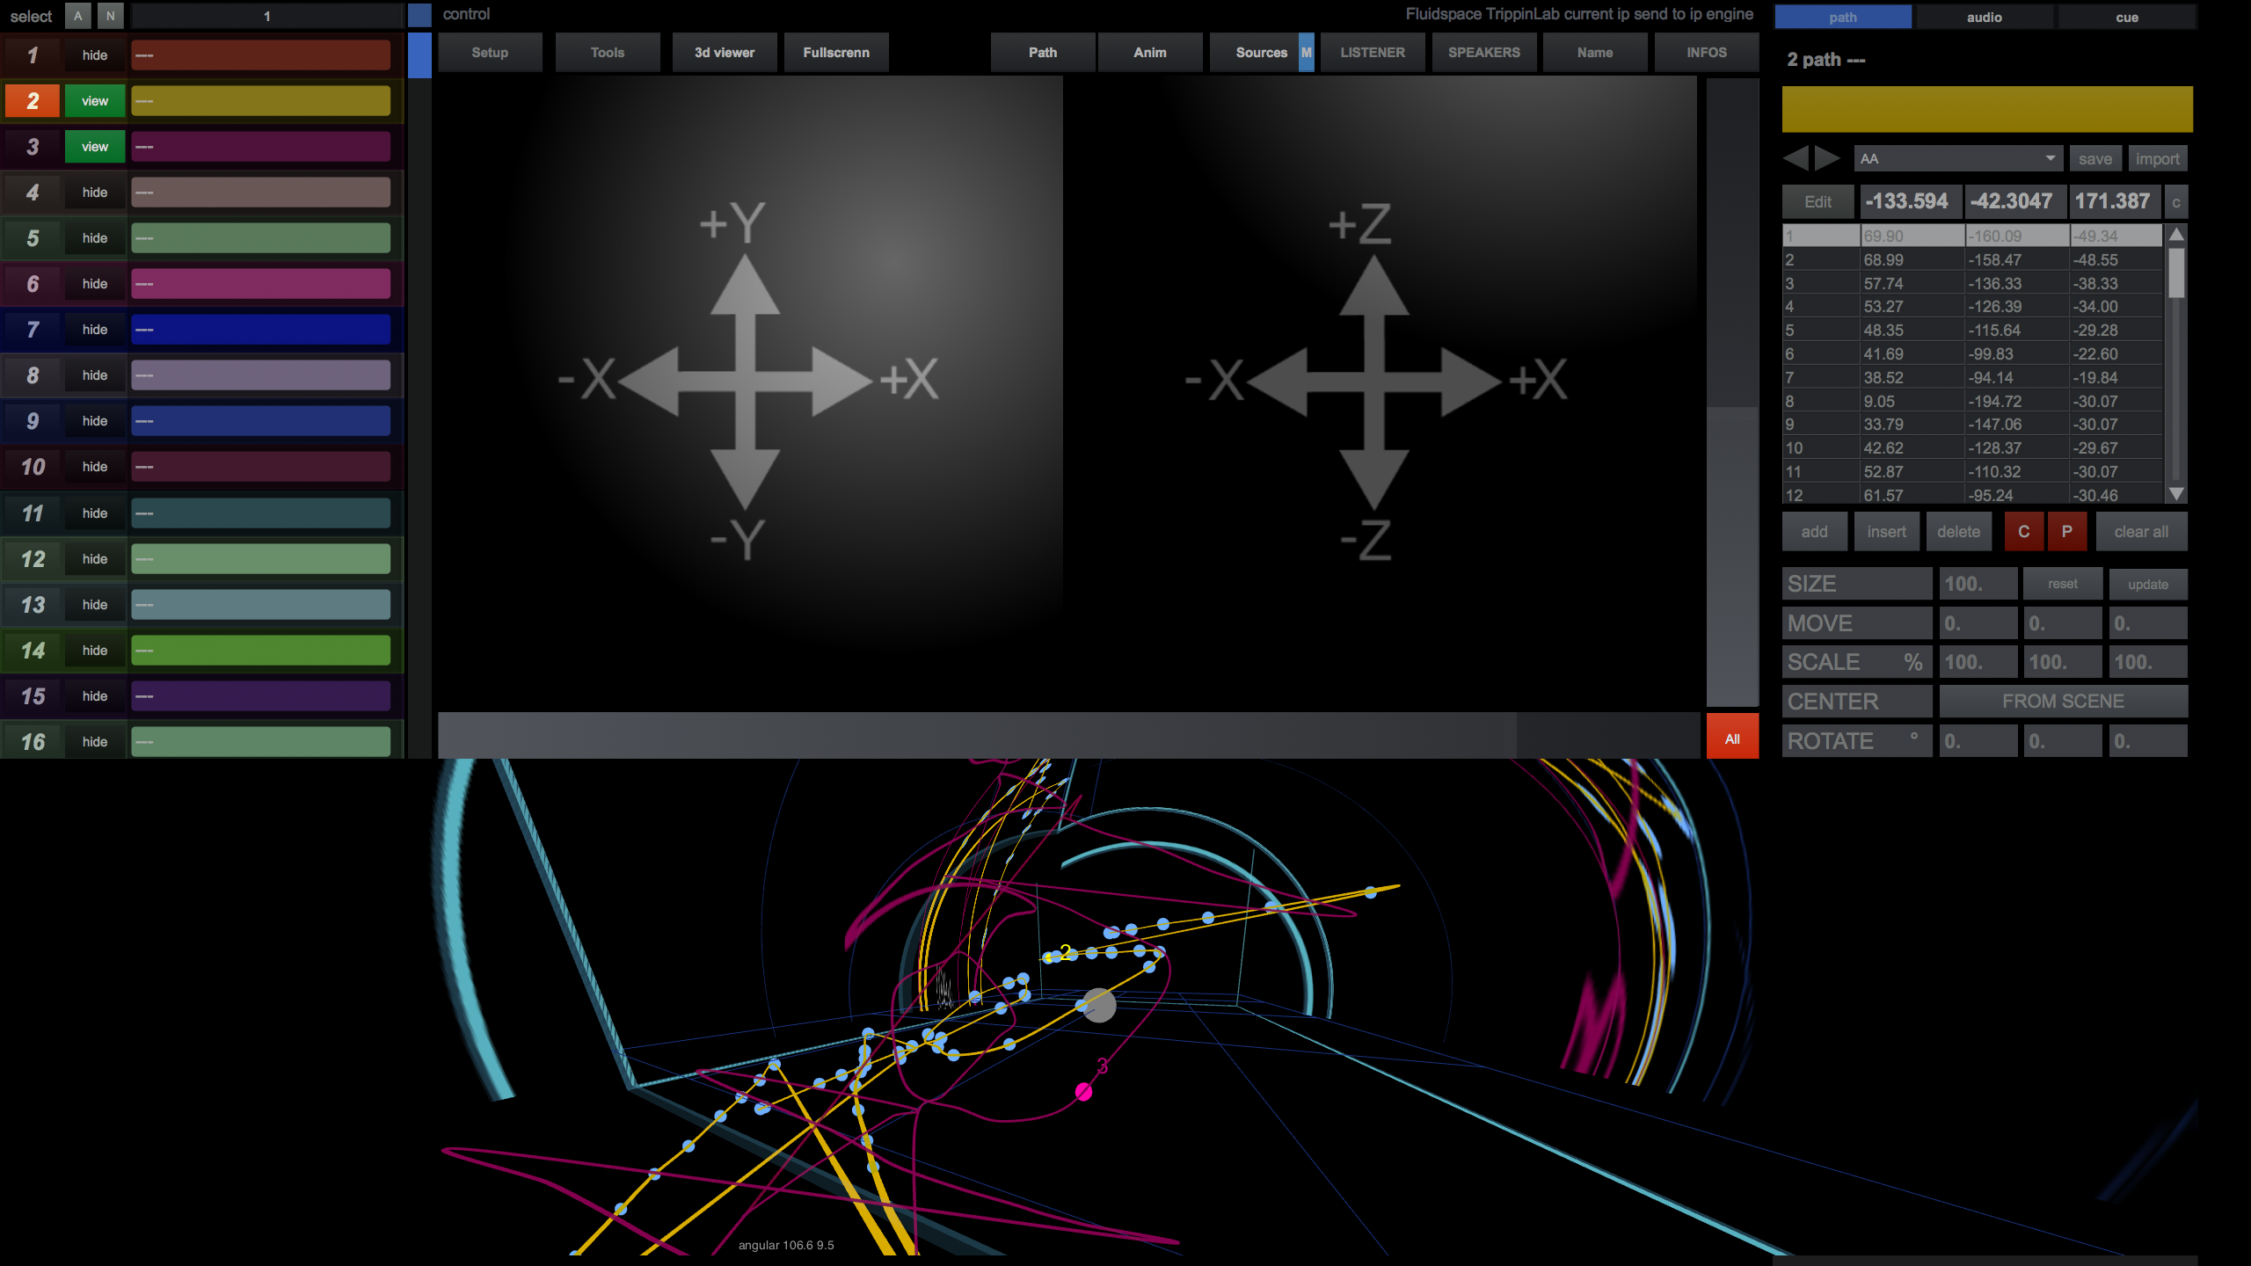2251x1266 pixels.
Task: Click the SIZE value field
Action: 1978,584
